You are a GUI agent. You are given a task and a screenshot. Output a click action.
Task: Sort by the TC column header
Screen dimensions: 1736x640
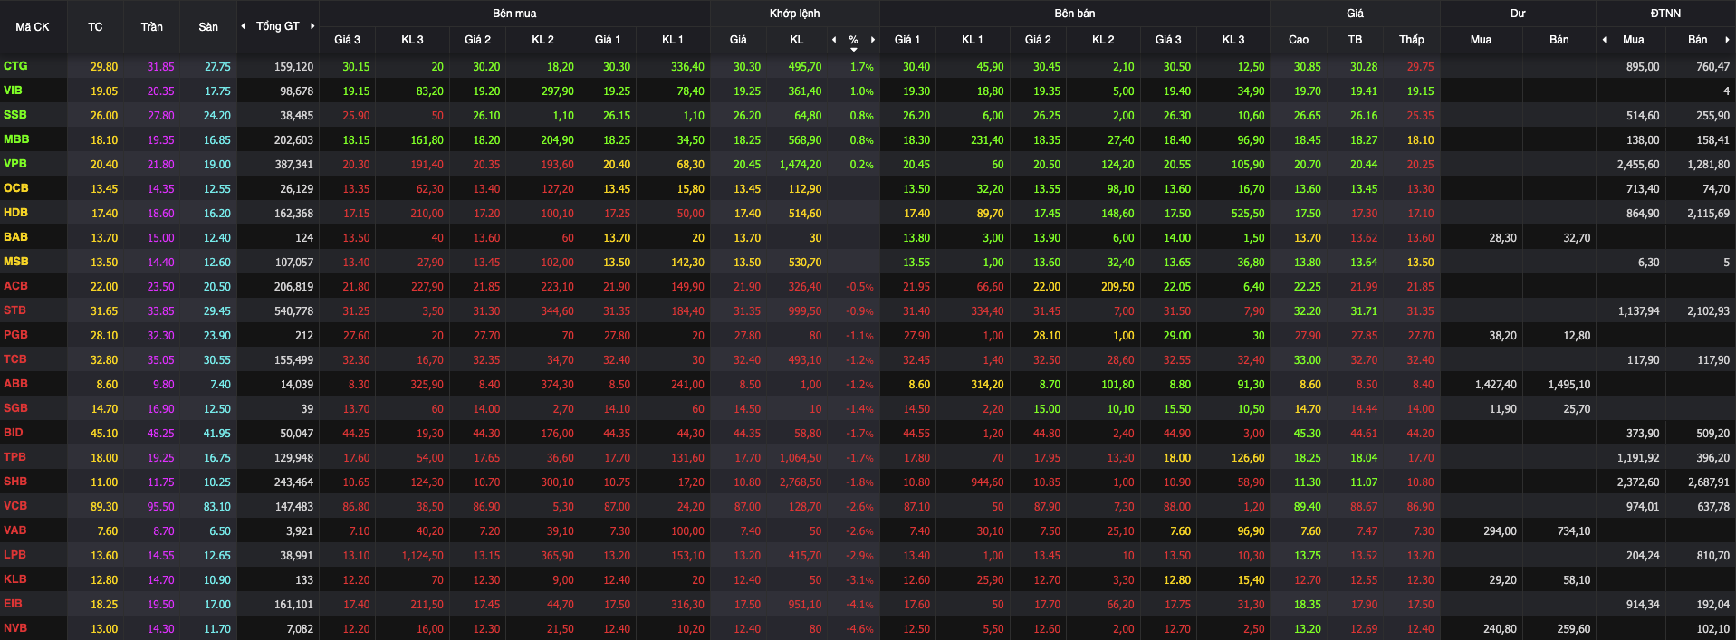coord(95,27)
